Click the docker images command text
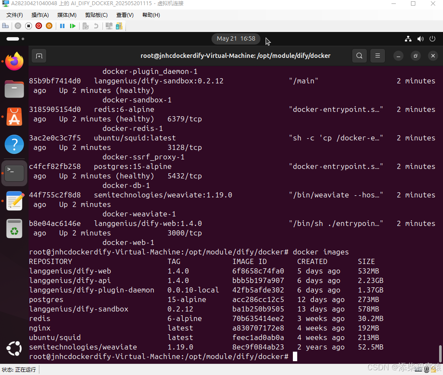The height and width of the screenshot is (375, 443). coord(321,252)
